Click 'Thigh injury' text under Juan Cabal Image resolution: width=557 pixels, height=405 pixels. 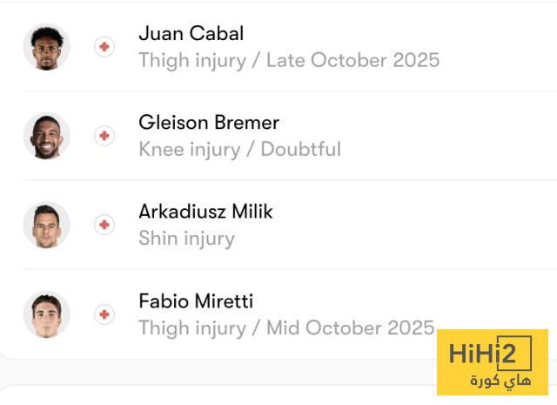(191, 60)
